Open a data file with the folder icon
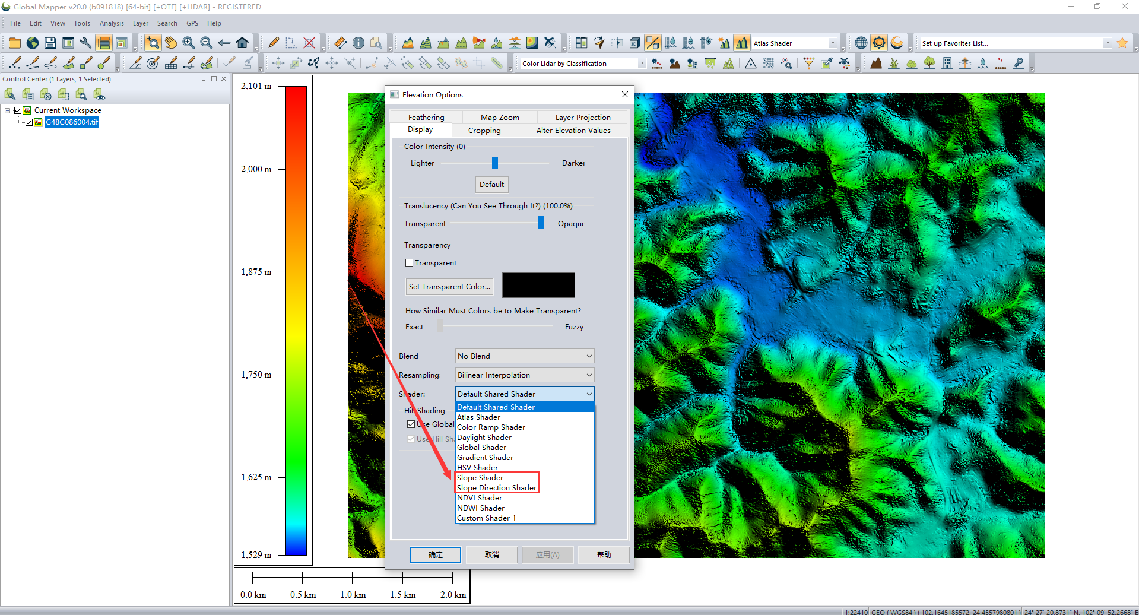This screenshot has width=1139, height=615. 15,43
